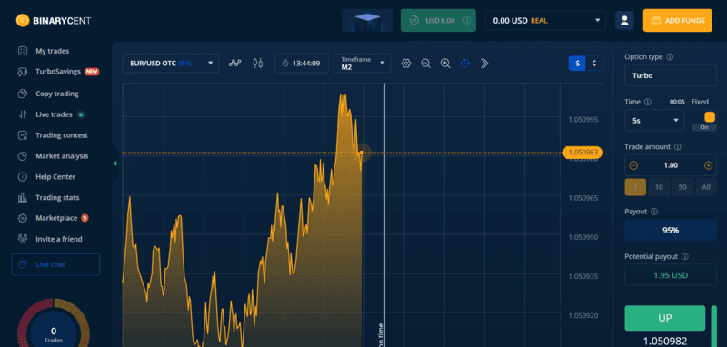Switch amount currency to dollars
The width and height of the screenshot is (727, 347).
point(577,64)
